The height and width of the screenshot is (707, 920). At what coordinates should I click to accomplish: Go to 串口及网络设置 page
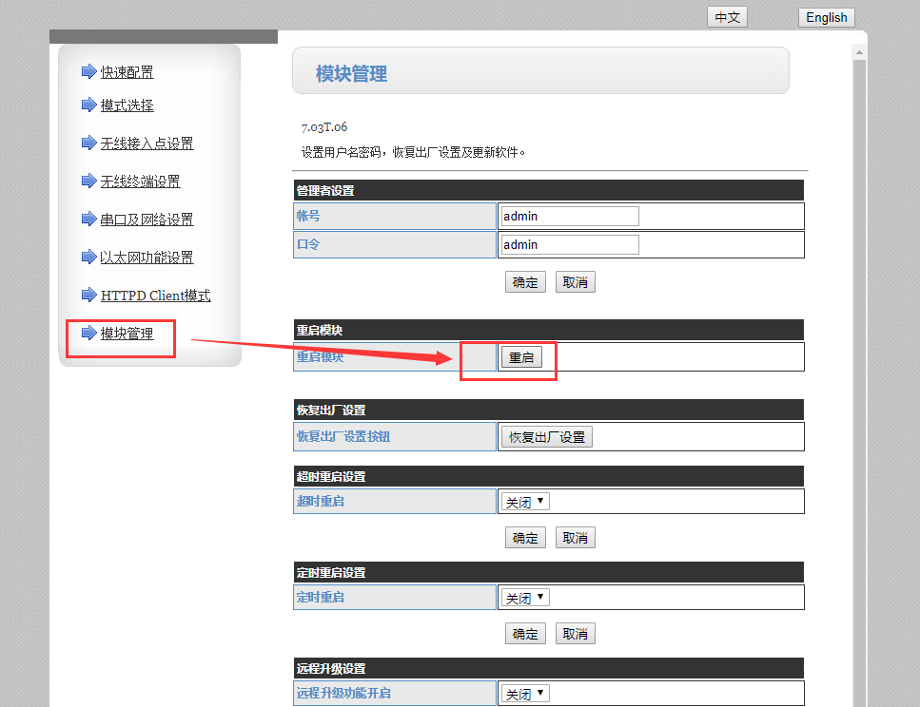[x=147, y=220]
